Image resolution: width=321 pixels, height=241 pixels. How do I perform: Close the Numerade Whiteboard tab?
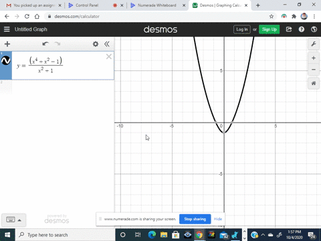coord(184,5)
